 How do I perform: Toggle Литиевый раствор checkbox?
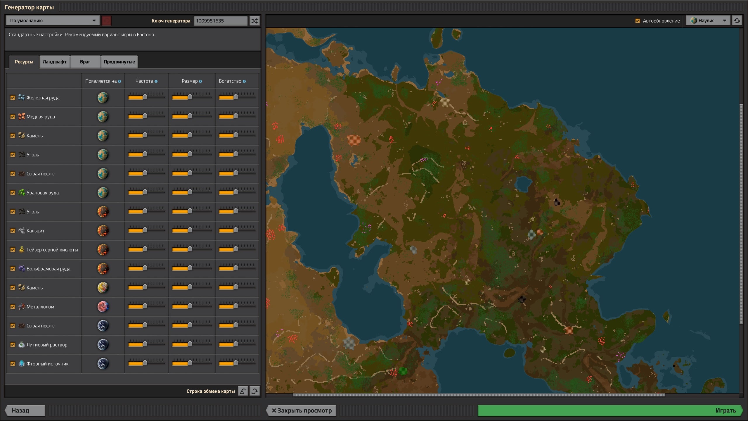(x=13, y=345)
